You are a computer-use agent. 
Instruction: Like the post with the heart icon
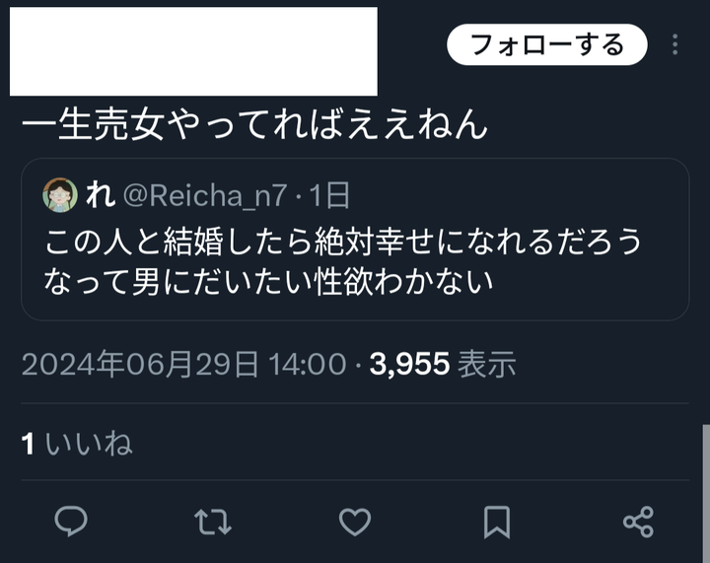click(355, 522)
